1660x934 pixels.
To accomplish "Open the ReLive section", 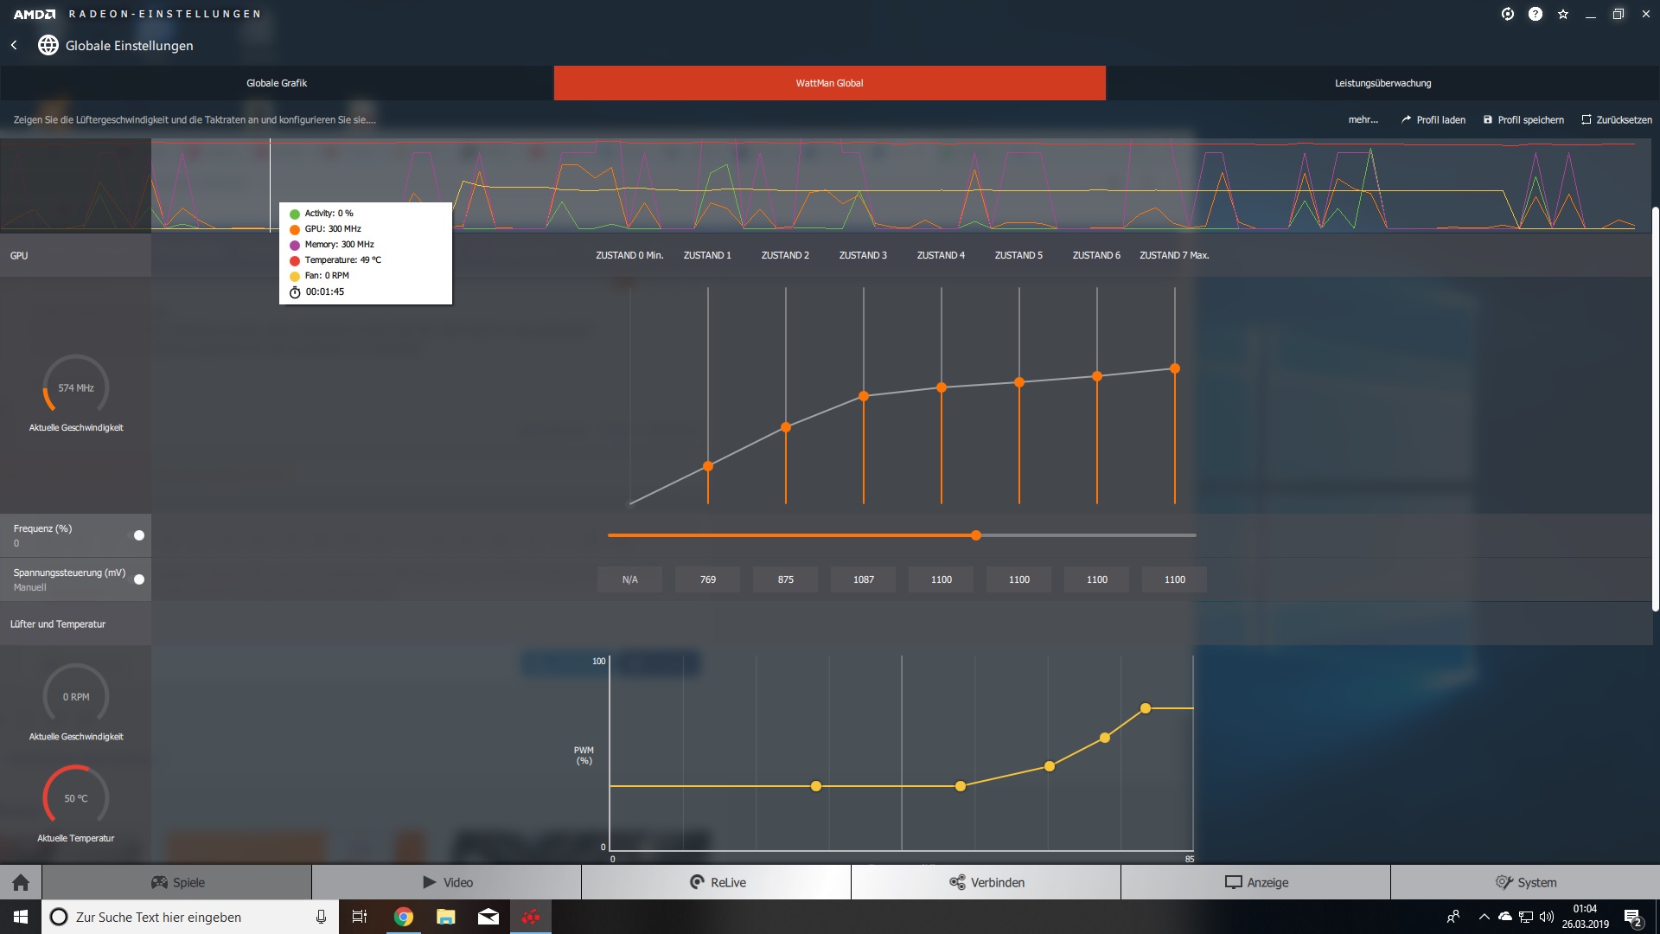I will coord(717,882).
